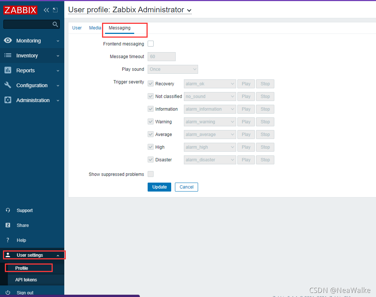
Task: Open the alarm_average dropdown
Action: pyautogui.click(x=210, y=135)
